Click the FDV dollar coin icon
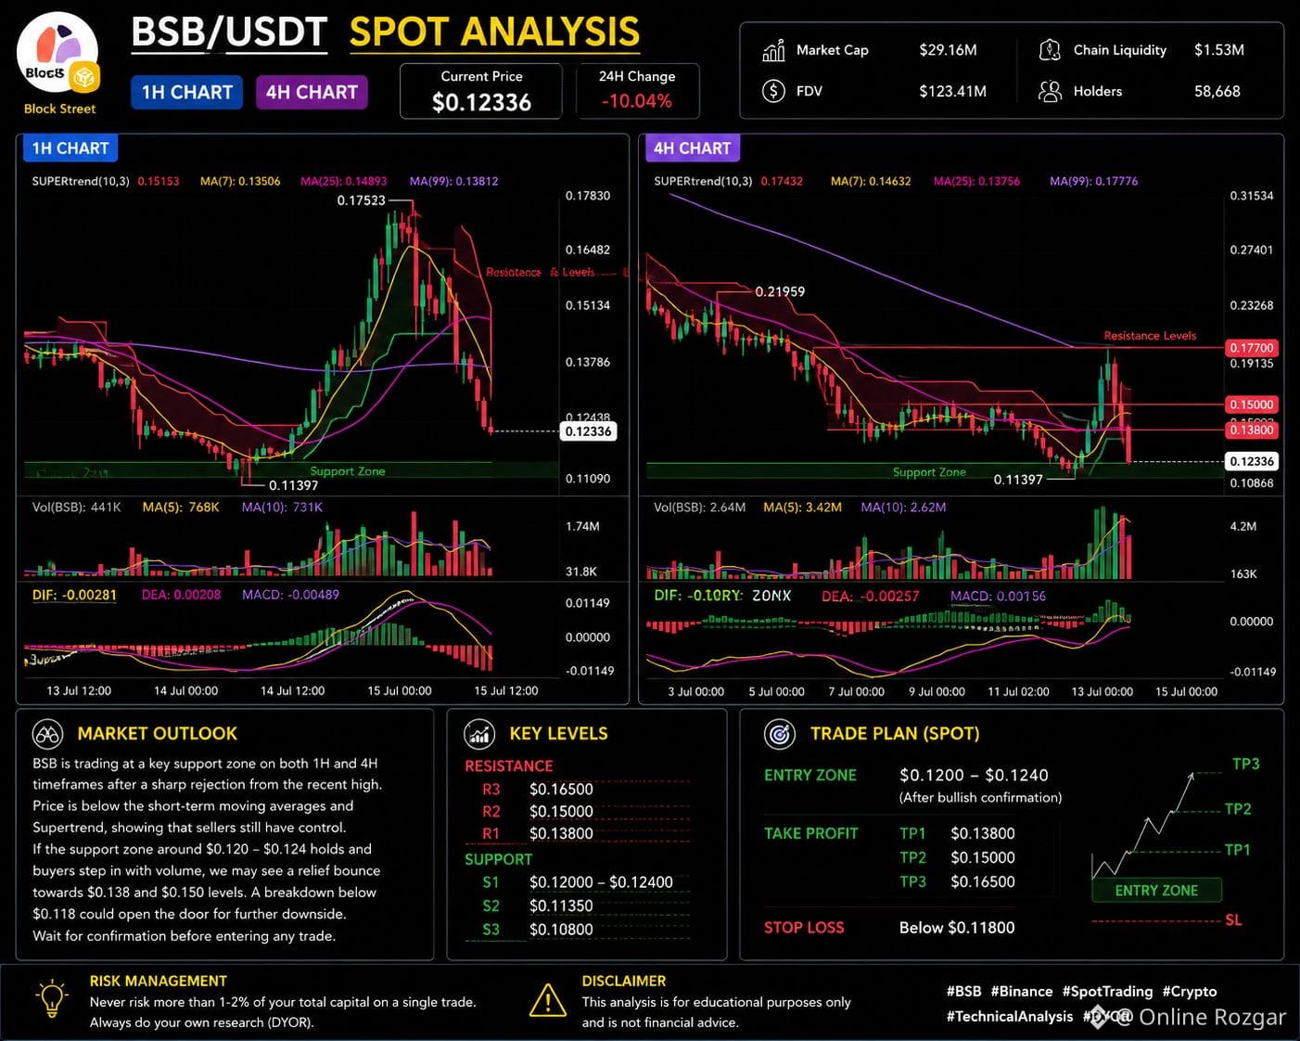1300x1041 pixels. tap(773, 91)
